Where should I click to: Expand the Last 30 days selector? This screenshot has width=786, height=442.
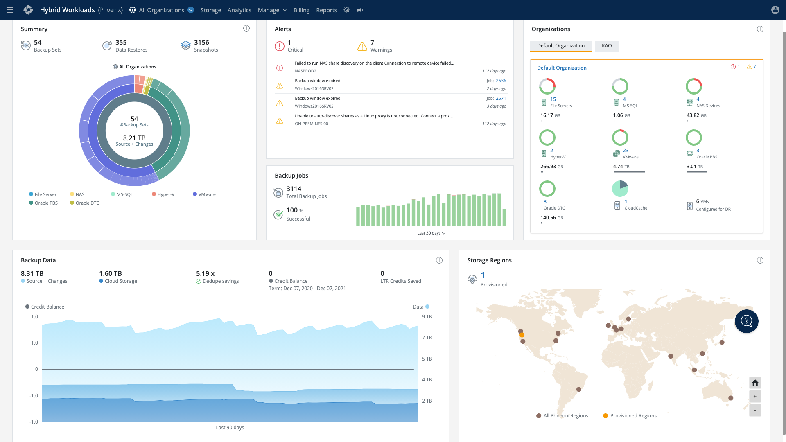click(x=431, y=233)
